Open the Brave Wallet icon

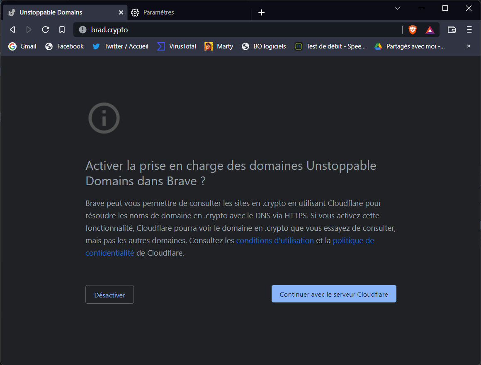(x=452, y=30)
